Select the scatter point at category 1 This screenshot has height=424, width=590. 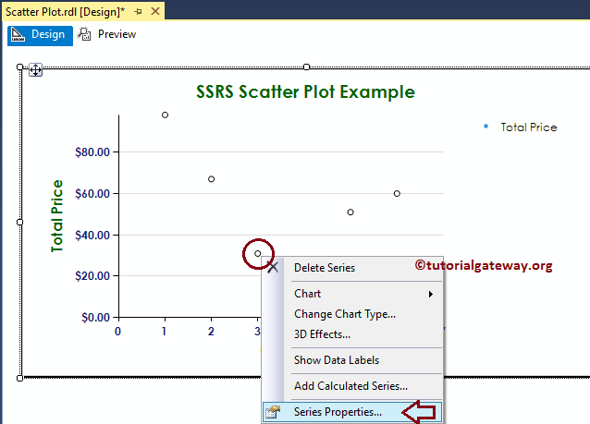(x=165, y=115)
